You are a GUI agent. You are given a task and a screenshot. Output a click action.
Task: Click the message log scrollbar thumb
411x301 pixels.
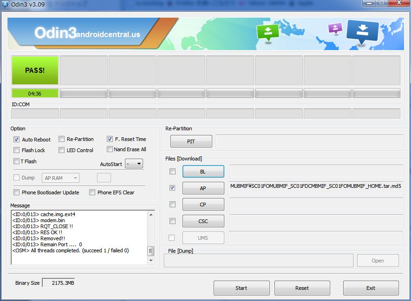tap(151, 251)
